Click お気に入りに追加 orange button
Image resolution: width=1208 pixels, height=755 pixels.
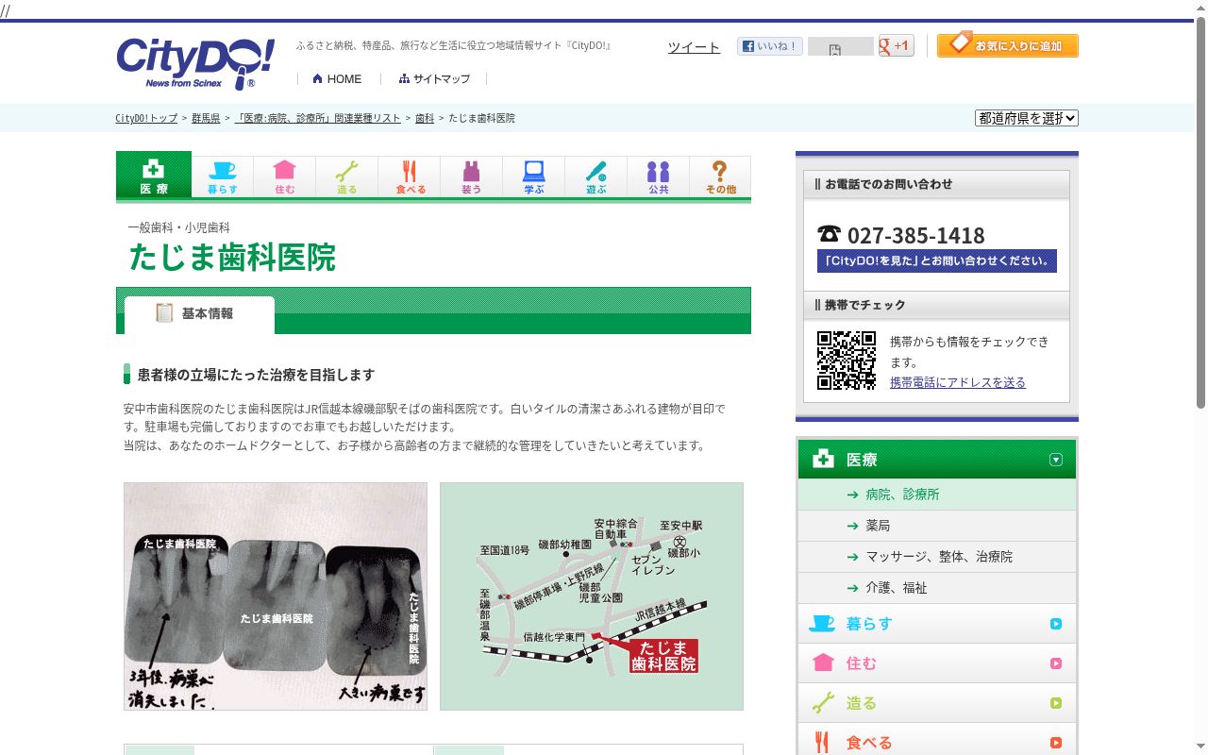(x=1008, y=45)
